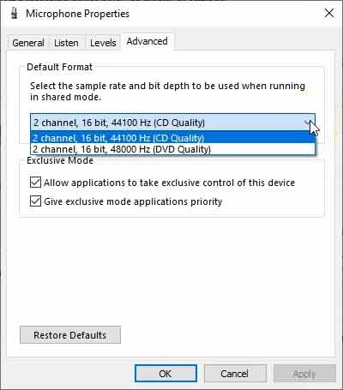
Task: Close the Microphone Properties dialog
Action: [x=329, y=13]
